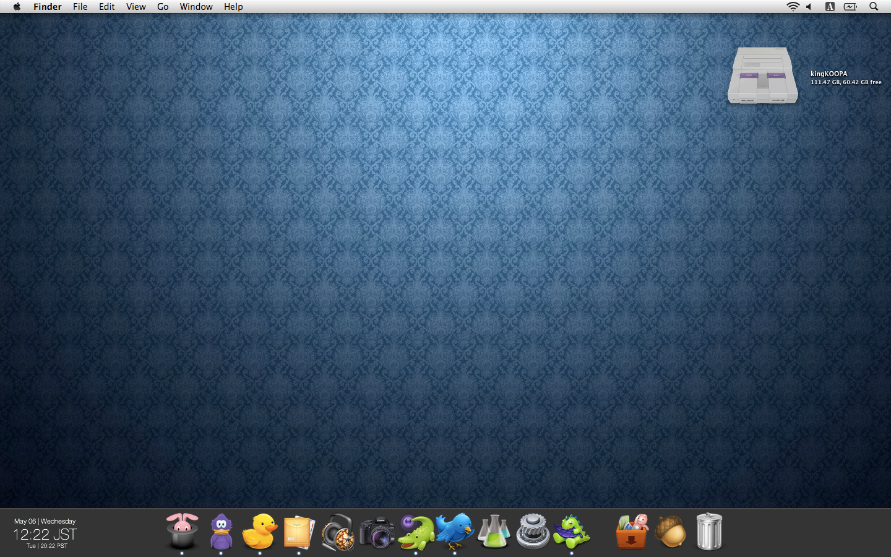Open the View menu

tap(136, 7)
